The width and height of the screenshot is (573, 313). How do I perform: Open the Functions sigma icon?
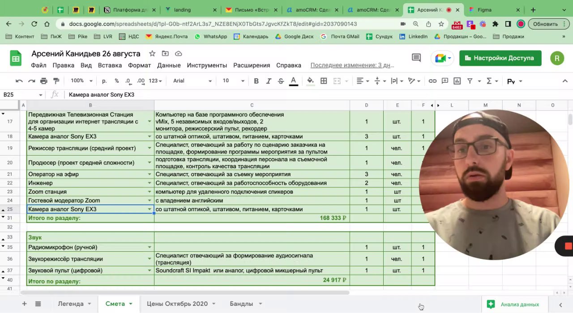pos(489,81)
